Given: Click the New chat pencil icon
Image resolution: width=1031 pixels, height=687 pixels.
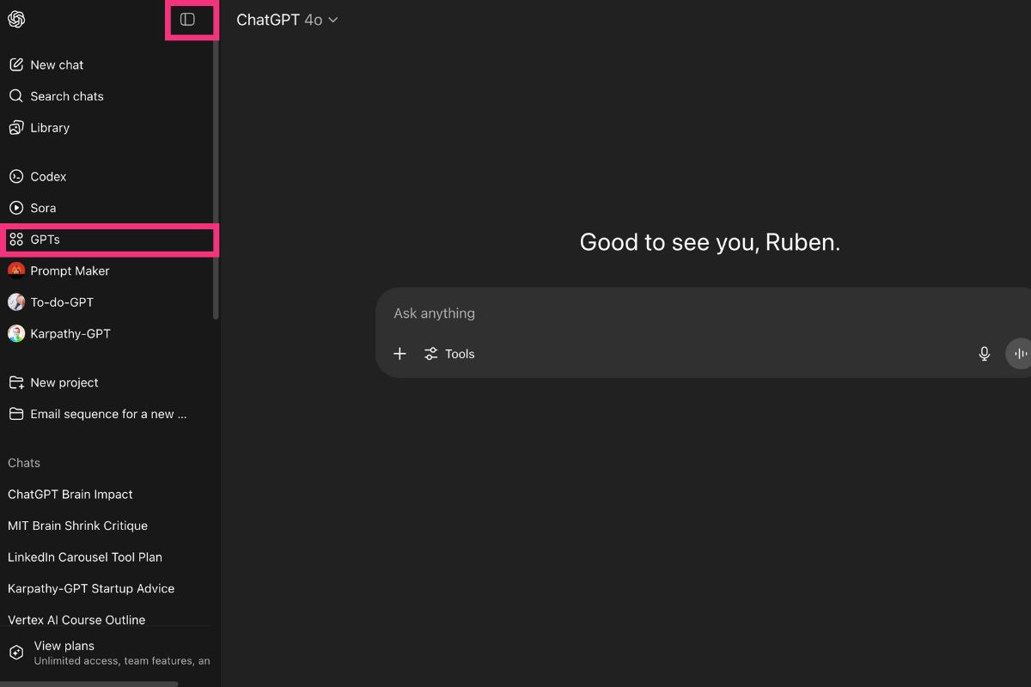Looking at the screenshot, I should point(16,64).
